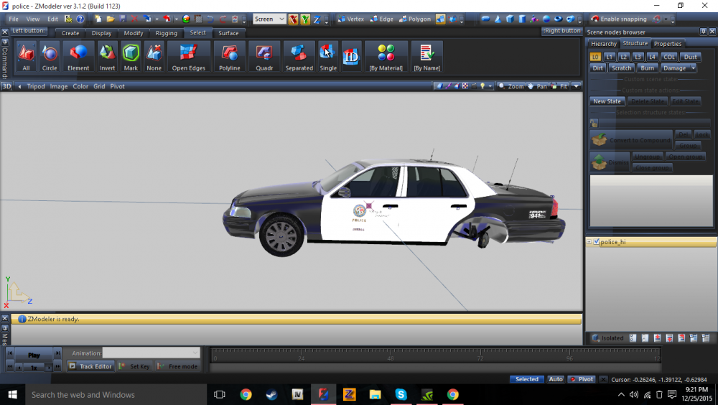718x405 pixels.
Task: Select the Single selection tool
Action: pyautogui.click(x=328, y=56)
